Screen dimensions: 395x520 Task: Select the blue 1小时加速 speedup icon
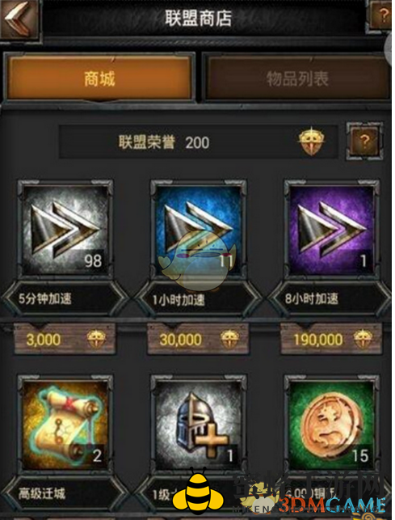click(199, 230)
